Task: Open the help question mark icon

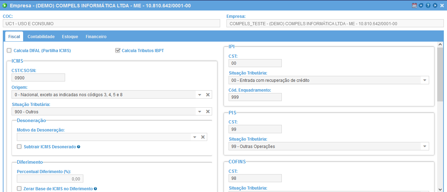Action: (428, 6)
